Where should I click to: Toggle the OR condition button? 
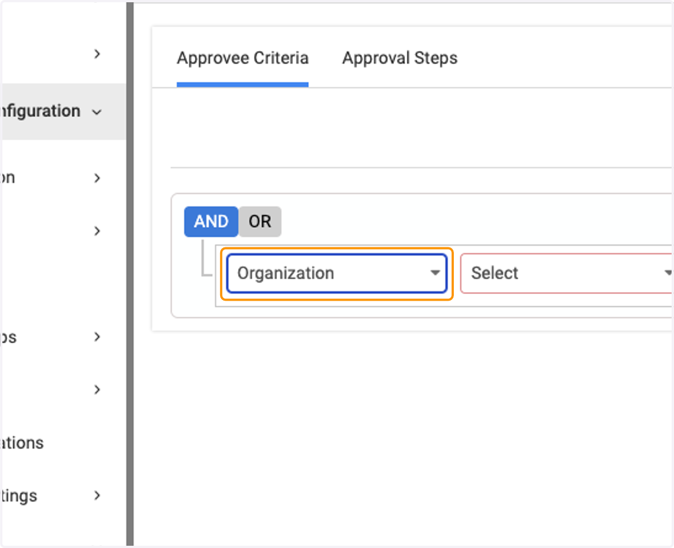260,222
